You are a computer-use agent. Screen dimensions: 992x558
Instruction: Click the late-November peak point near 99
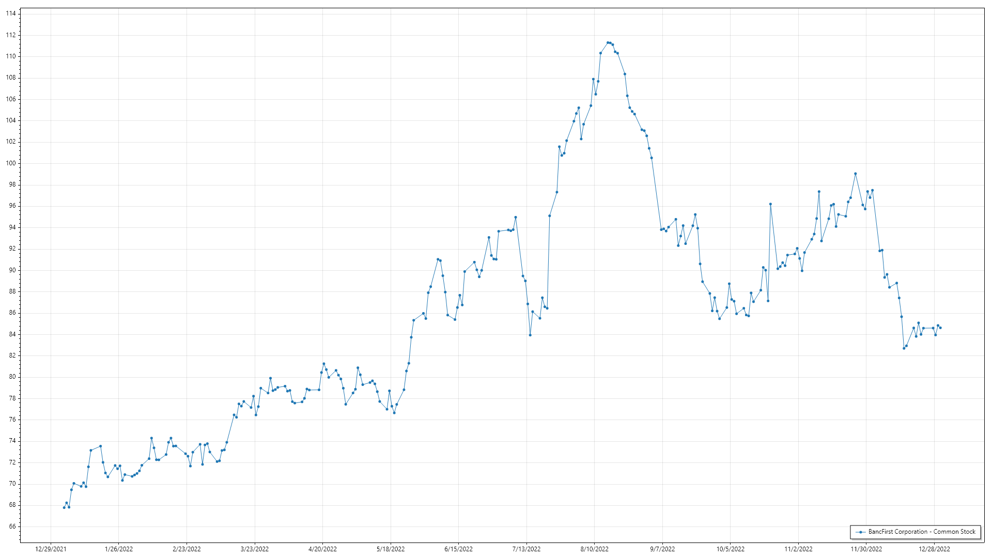[x=856, y=174]
